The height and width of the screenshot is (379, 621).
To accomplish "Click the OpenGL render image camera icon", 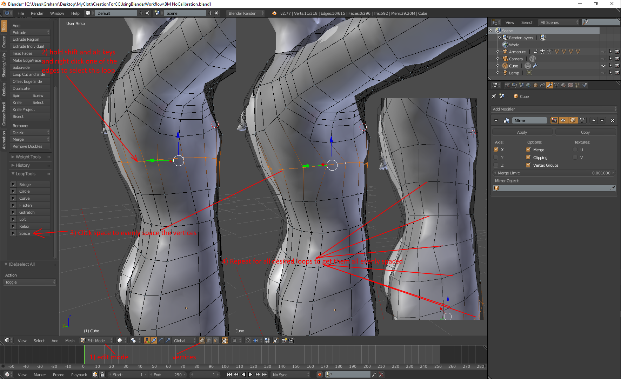I will (x=284, y=340).
